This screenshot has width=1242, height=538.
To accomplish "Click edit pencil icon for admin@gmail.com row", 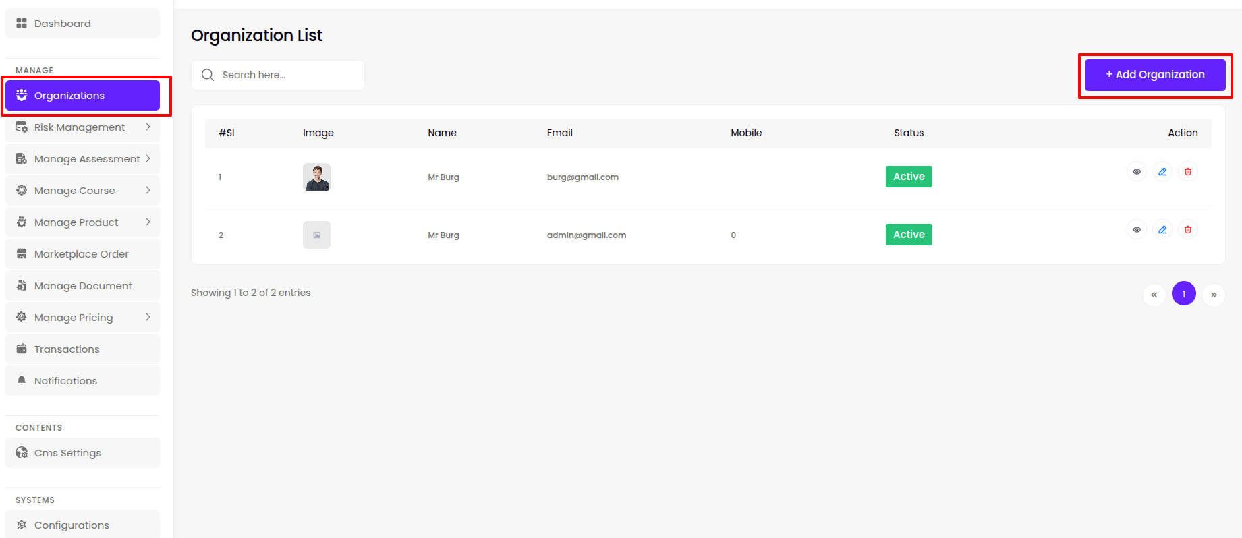I will tap(1162, 230).
